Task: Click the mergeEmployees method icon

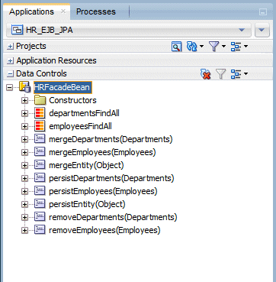Action: click(x=40, y=152)
